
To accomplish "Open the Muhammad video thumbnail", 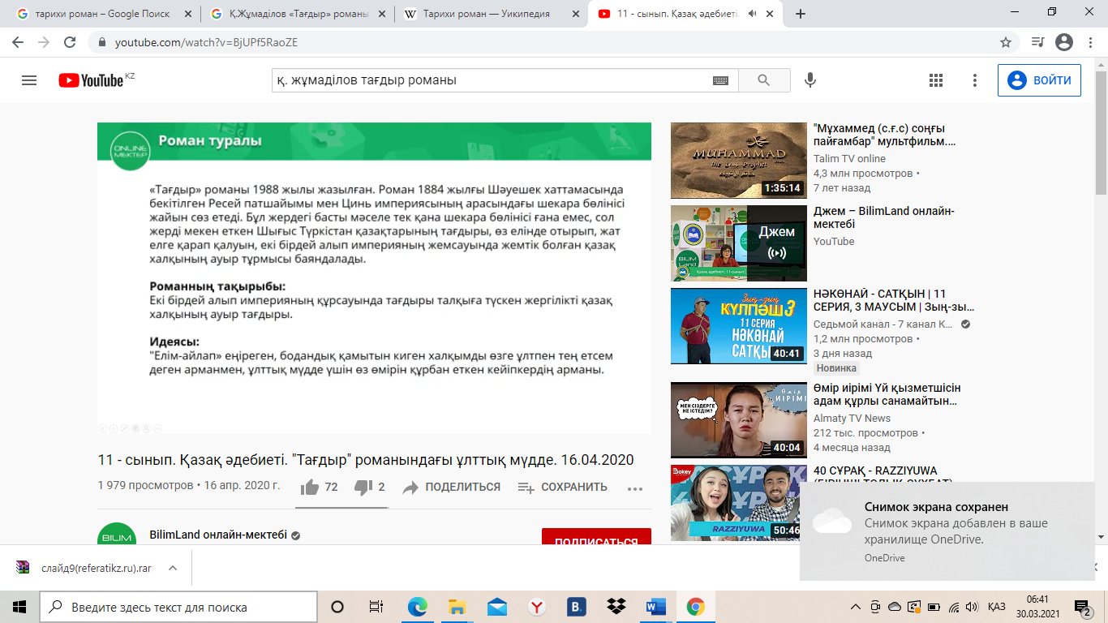I will [x=739, y=161].
